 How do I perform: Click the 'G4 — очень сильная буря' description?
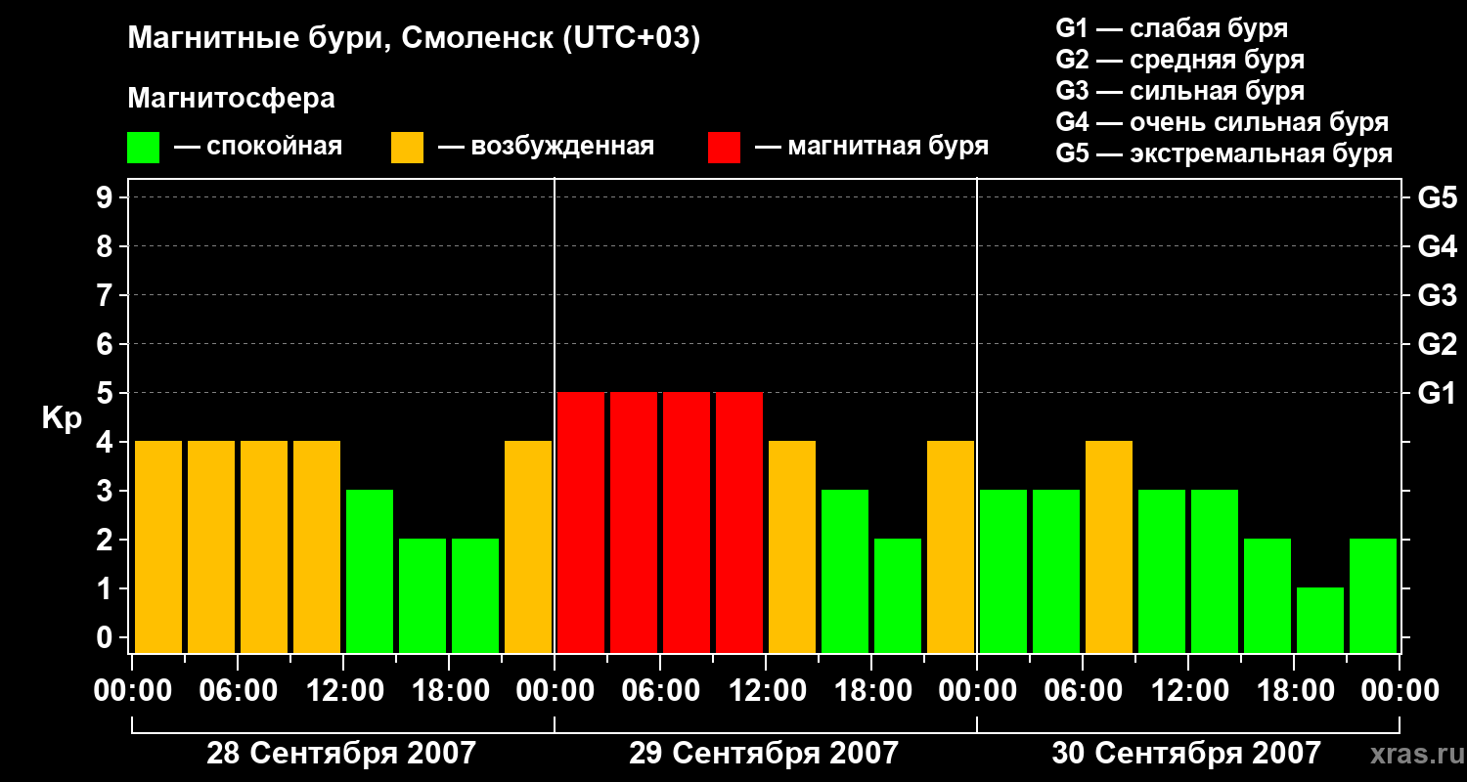tap(1222, 122)
